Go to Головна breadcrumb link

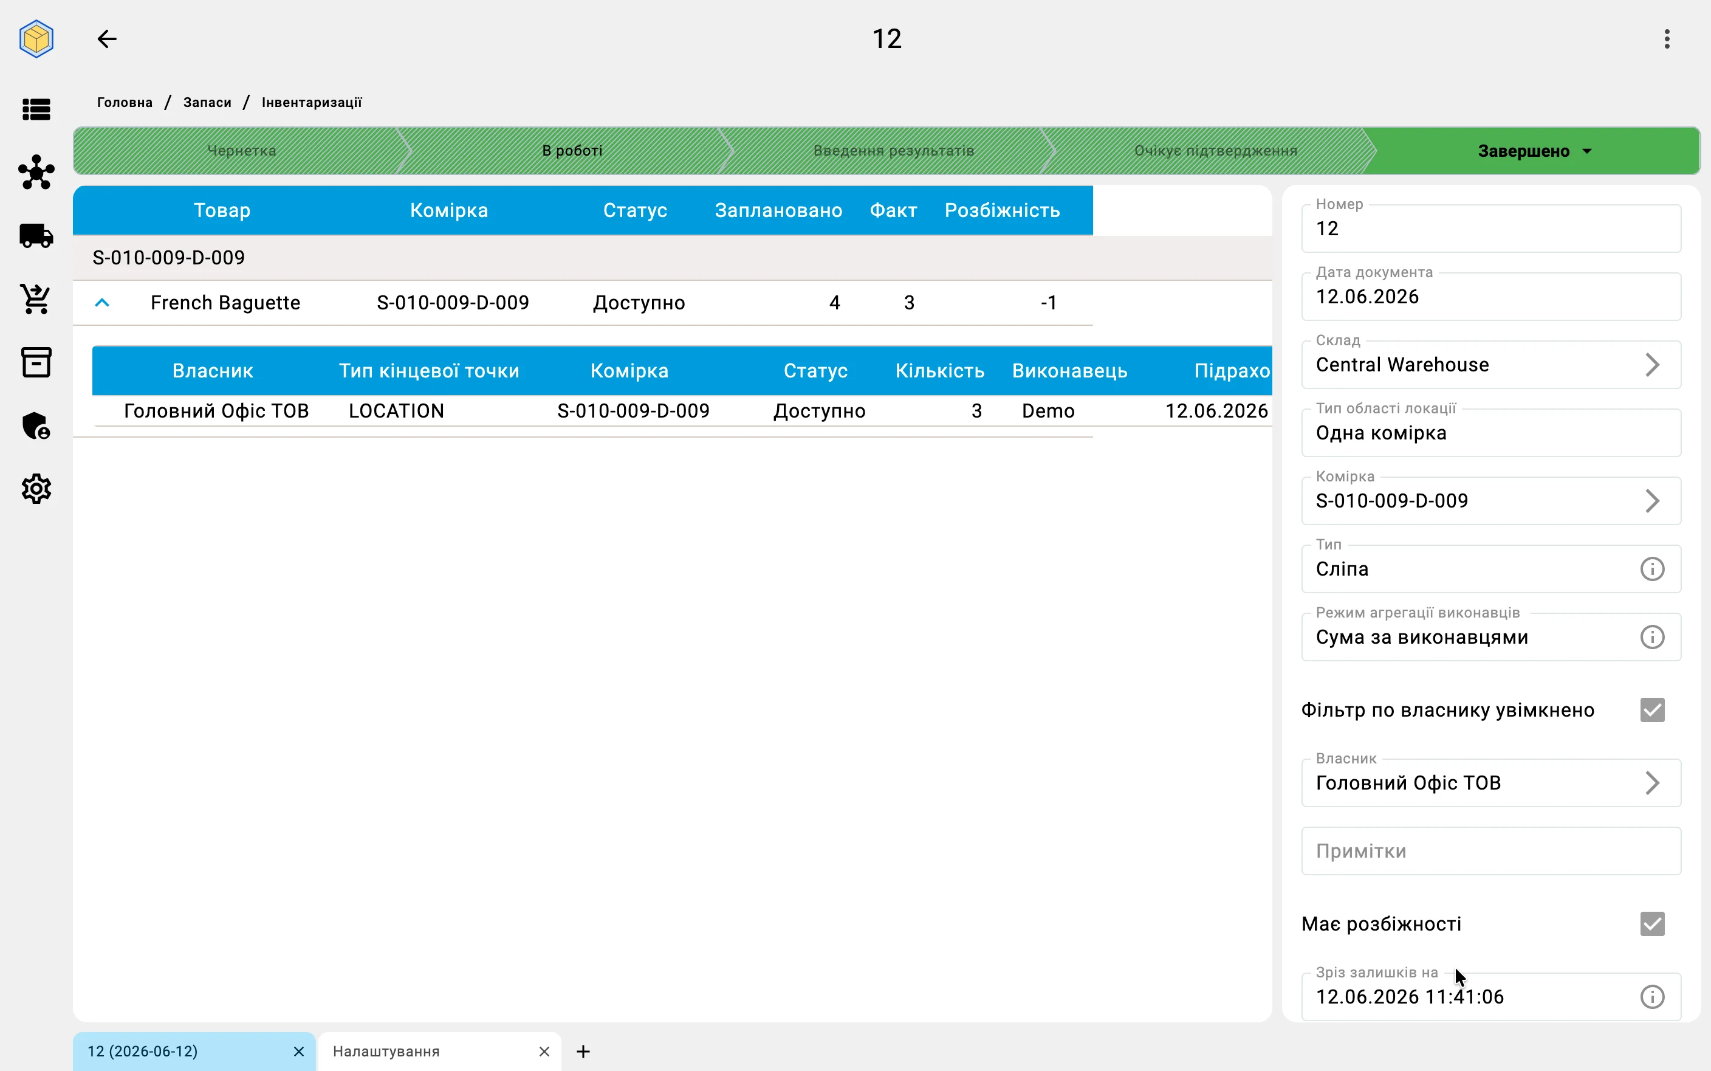pos(125,102)
